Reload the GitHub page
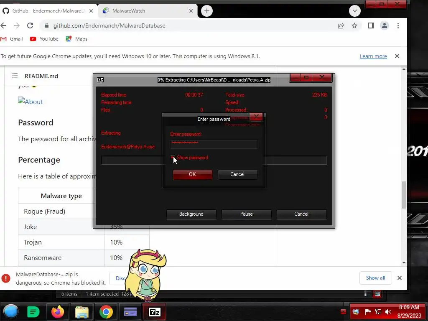428x321 pixels. click(x=30, y=25)
